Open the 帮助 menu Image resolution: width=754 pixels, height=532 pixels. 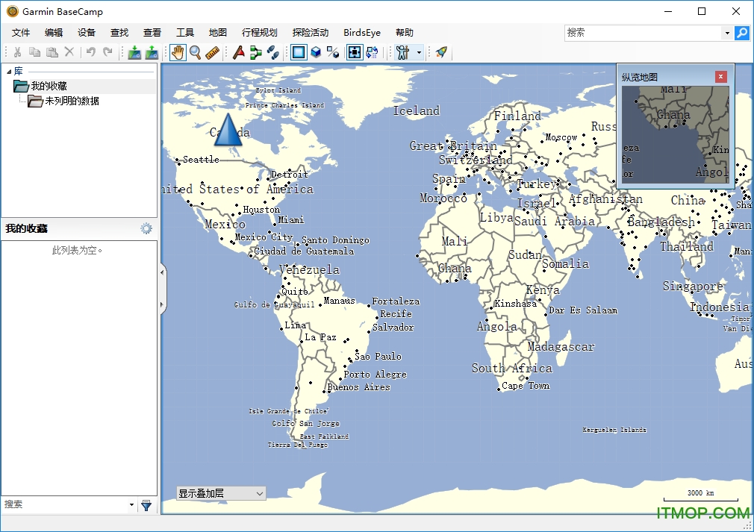click(x=405, y=32)
